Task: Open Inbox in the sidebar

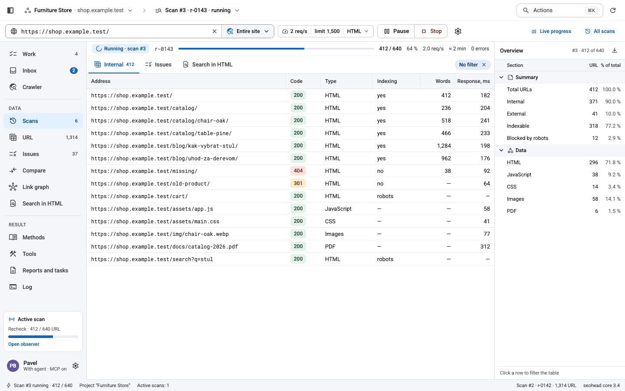Action: pyautogui.click(x=43, y=70)
